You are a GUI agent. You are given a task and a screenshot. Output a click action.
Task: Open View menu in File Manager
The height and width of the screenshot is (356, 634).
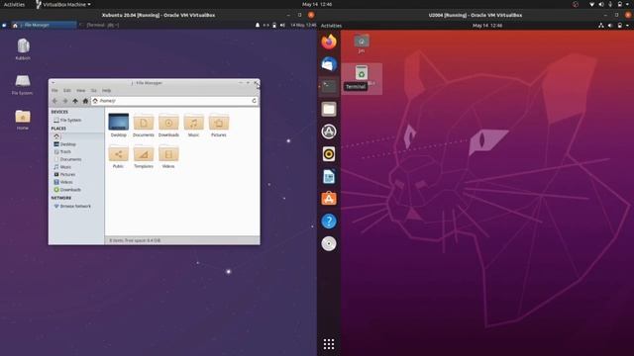tap(81, 90)
